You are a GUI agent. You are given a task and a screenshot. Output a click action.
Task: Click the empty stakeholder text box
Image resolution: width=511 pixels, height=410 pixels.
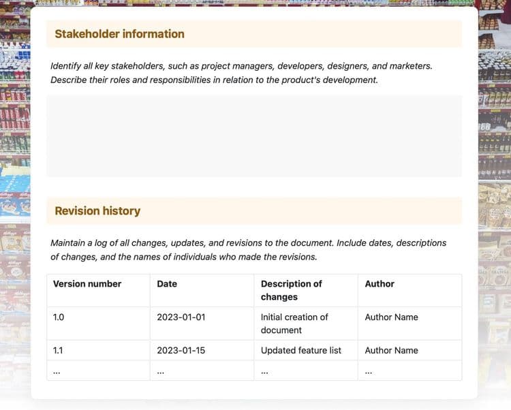(254, 136)
